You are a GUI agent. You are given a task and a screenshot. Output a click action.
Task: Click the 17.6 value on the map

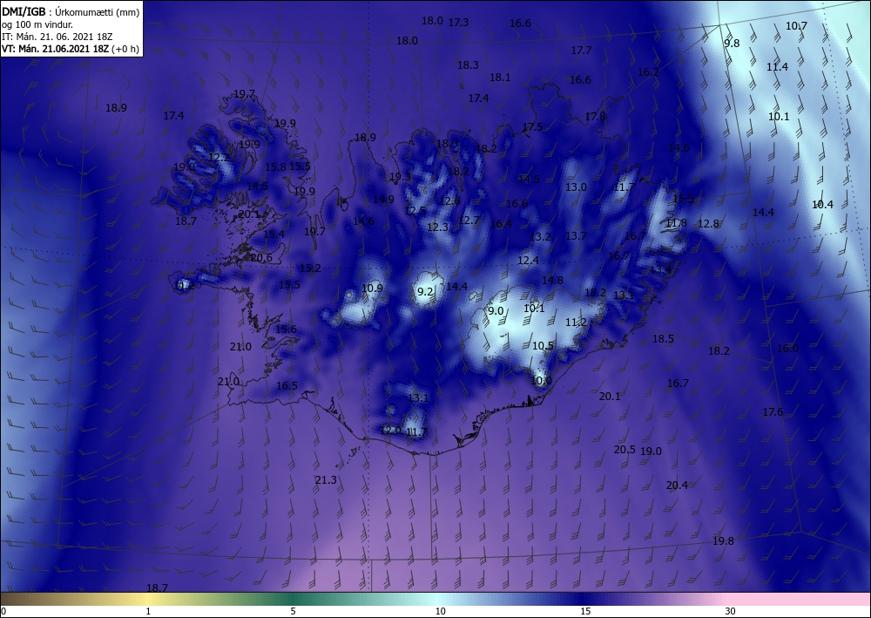click(772, 411)
